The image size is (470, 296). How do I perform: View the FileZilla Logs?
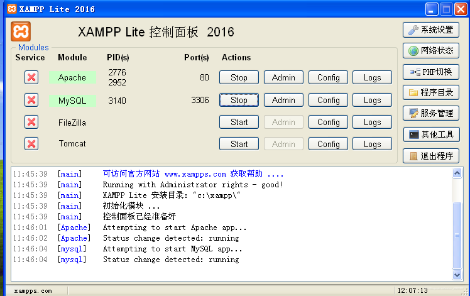[x=372, y=122]
